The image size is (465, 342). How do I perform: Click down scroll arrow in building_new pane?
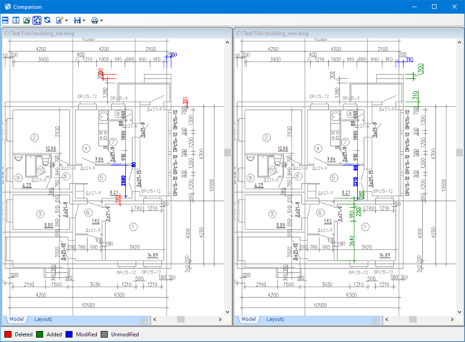(x=460, y=312)
